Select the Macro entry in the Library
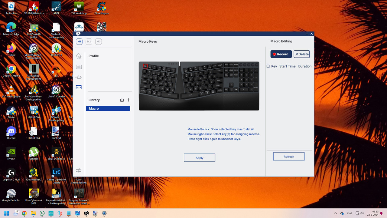 [108, 108]
